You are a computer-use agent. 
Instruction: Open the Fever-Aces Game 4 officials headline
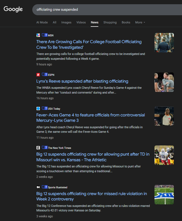(90, 115)
